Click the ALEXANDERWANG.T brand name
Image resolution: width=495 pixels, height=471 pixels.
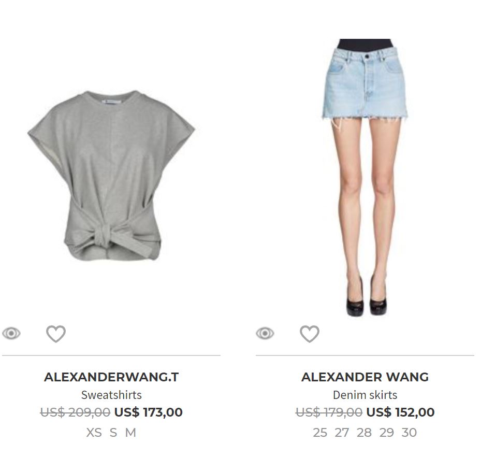[x=111, y=377]
